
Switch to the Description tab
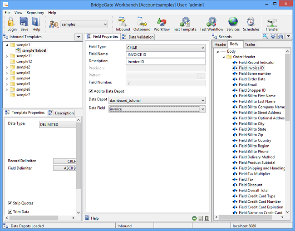click(61, 113)
